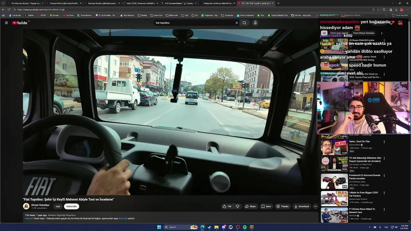Open 'Frontera/ë-C3 Aircross/Grande Panda sorunları' thumbnail
The height and width of the screenshot is (231, 411).
pos(334,181)
